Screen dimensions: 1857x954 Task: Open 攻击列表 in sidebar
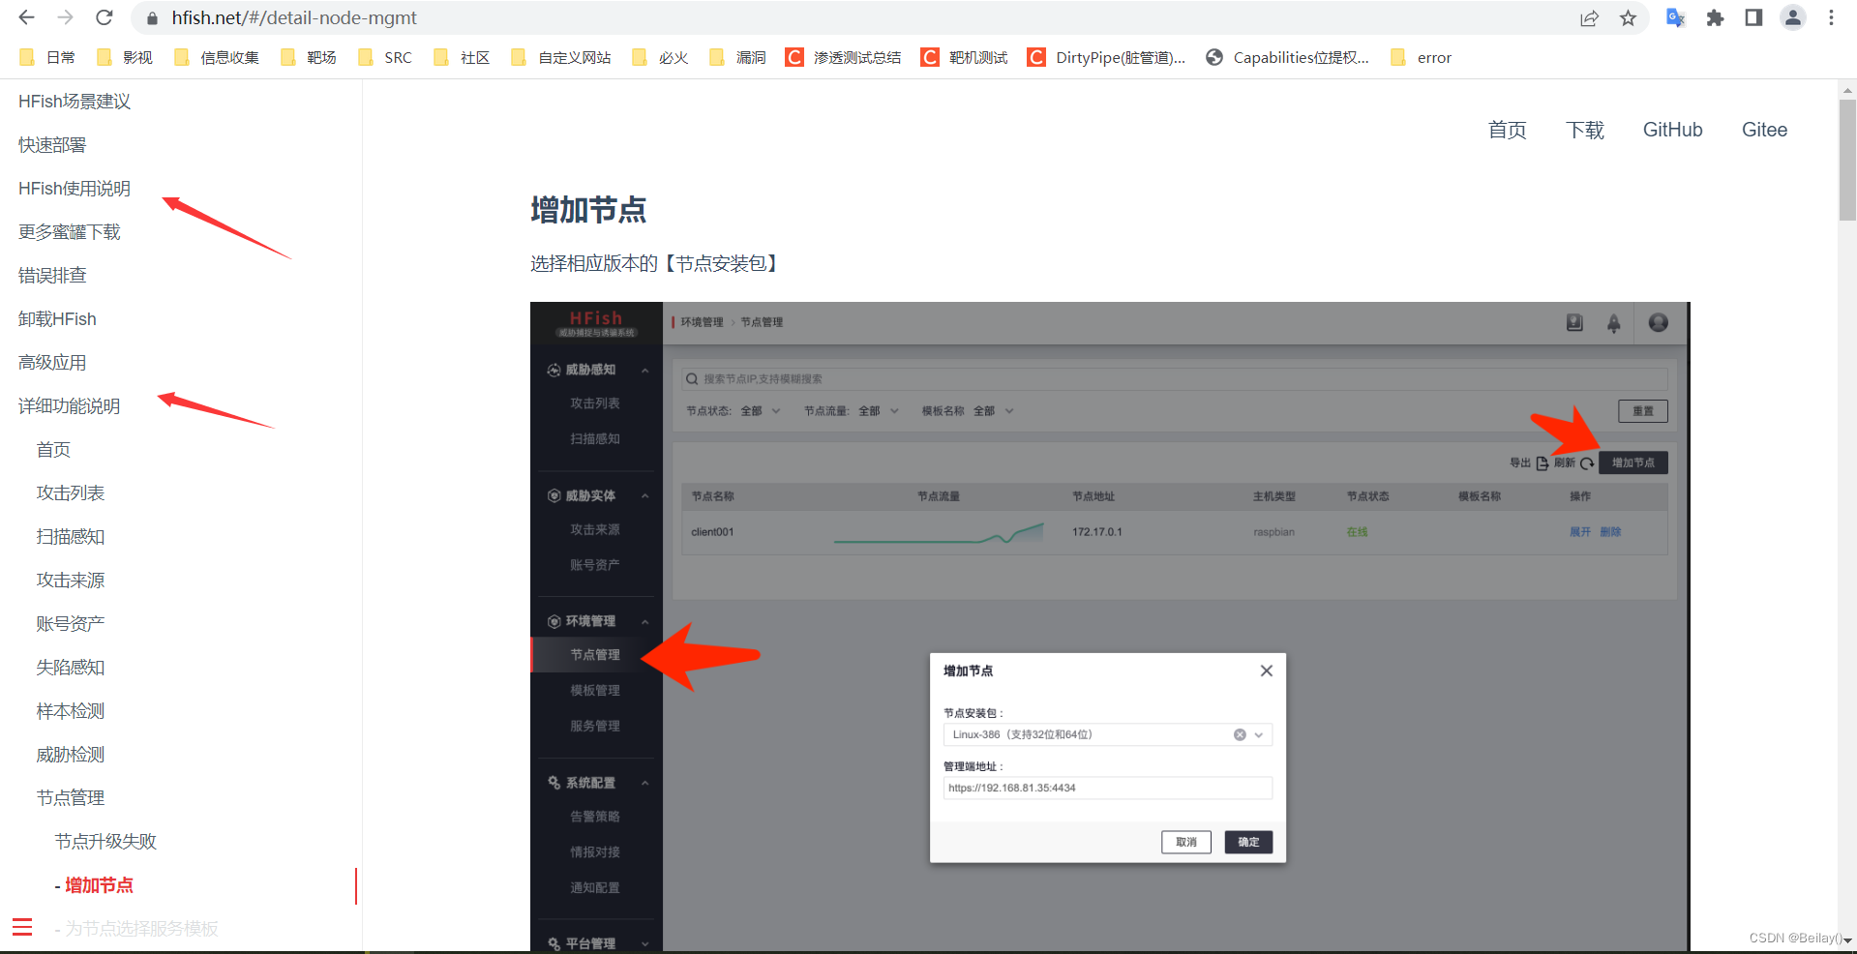[71, 493]
